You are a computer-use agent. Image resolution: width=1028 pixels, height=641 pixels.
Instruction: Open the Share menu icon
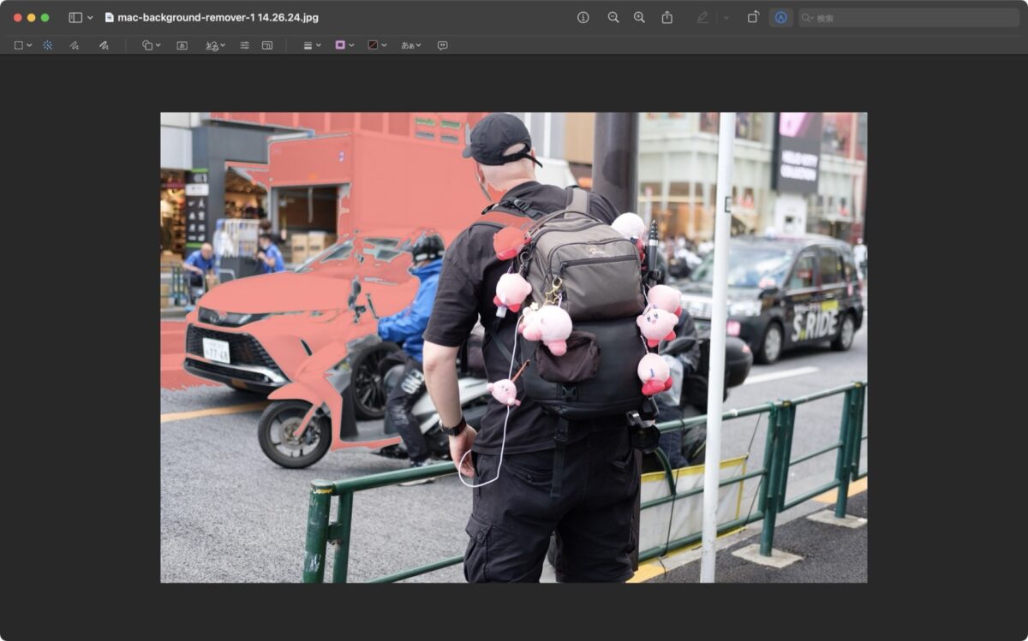click(x=667, y=17)
